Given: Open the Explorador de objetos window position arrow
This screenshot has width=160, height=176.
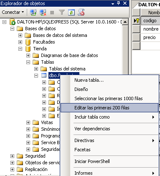Looking at the screenshot, I should (x=113, y=4).
